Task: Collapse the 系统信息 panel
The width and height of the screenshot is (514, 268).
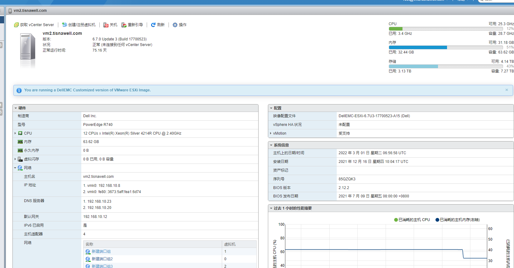Action: [x=271, y=145]
